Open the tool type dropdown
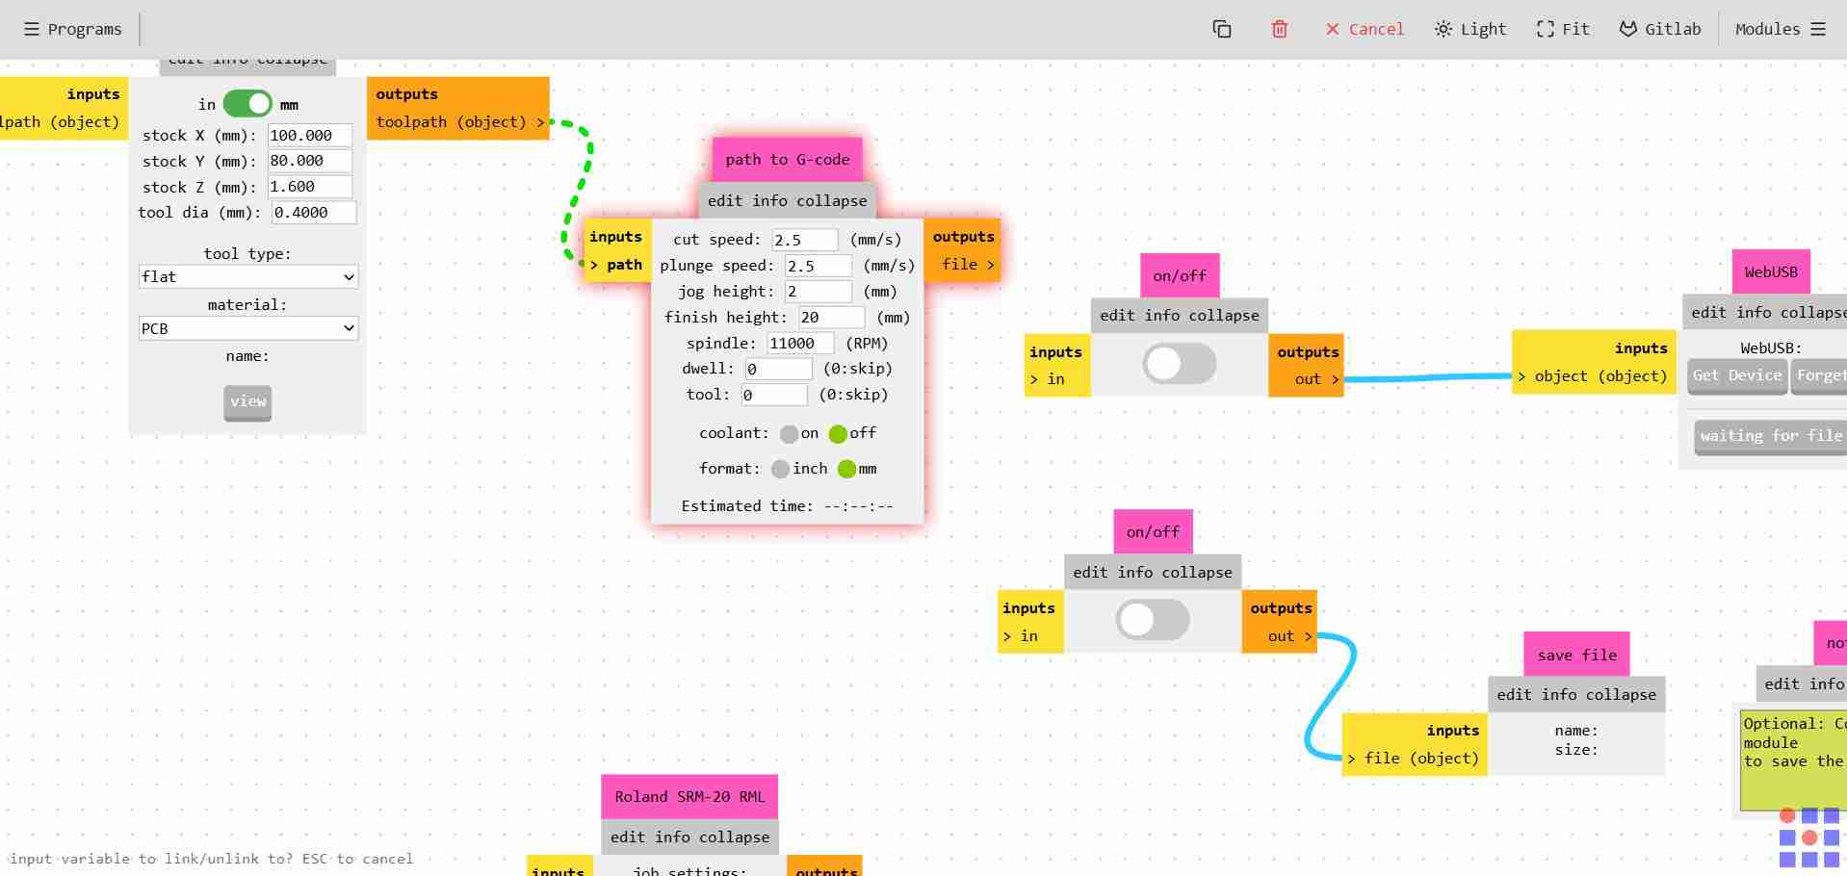The height and width of the screenshot is (876, 1847). 248,277
